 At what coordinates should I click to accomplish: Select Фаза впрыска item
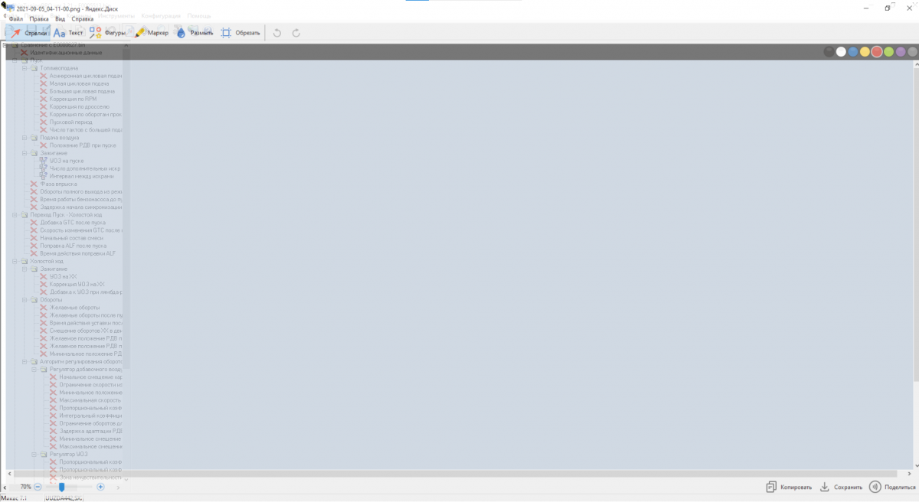click(58, 184)
